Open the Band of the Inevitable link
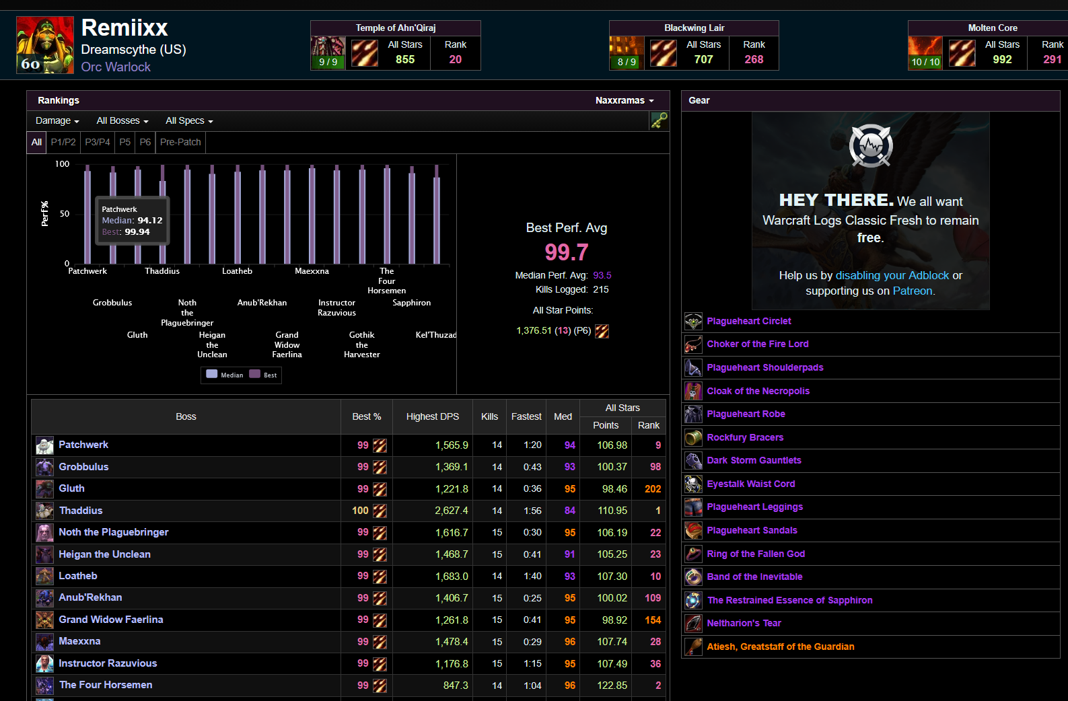Screen dimensions: 1068x701 pos(754,577)
